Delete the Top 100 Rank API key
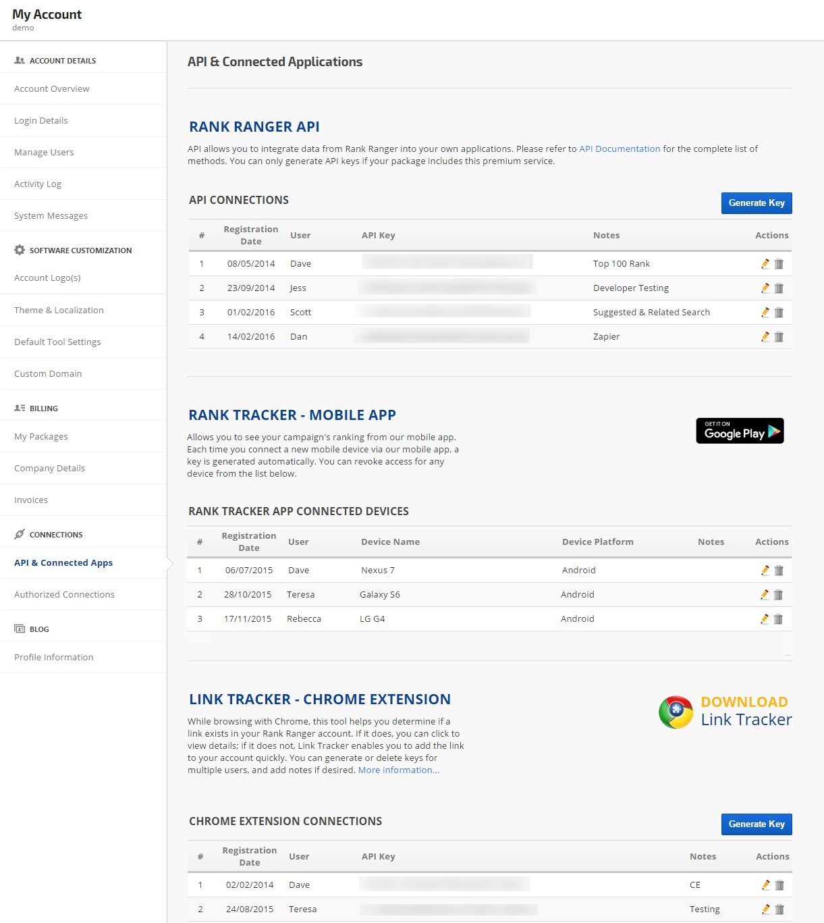The height and width of the screenshot is (923, 824). (x=779, y=264)
